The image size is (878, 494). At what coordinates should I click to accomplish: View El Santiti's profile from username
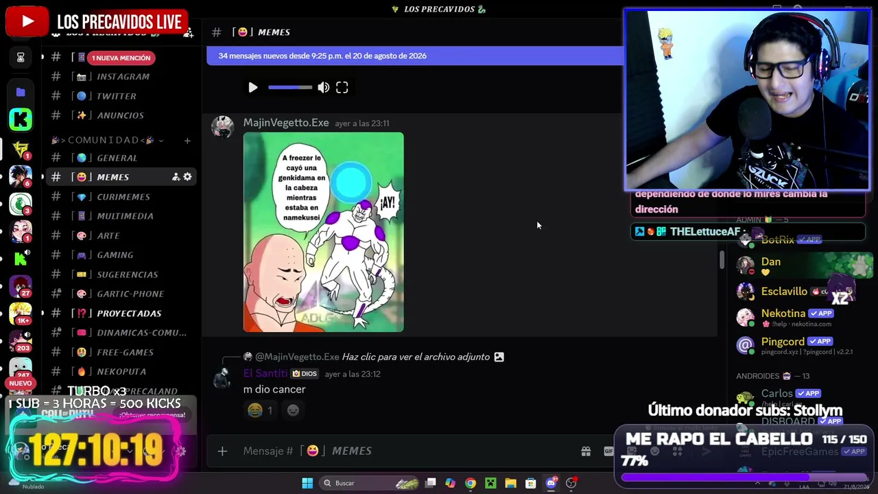tap(265, 374)
